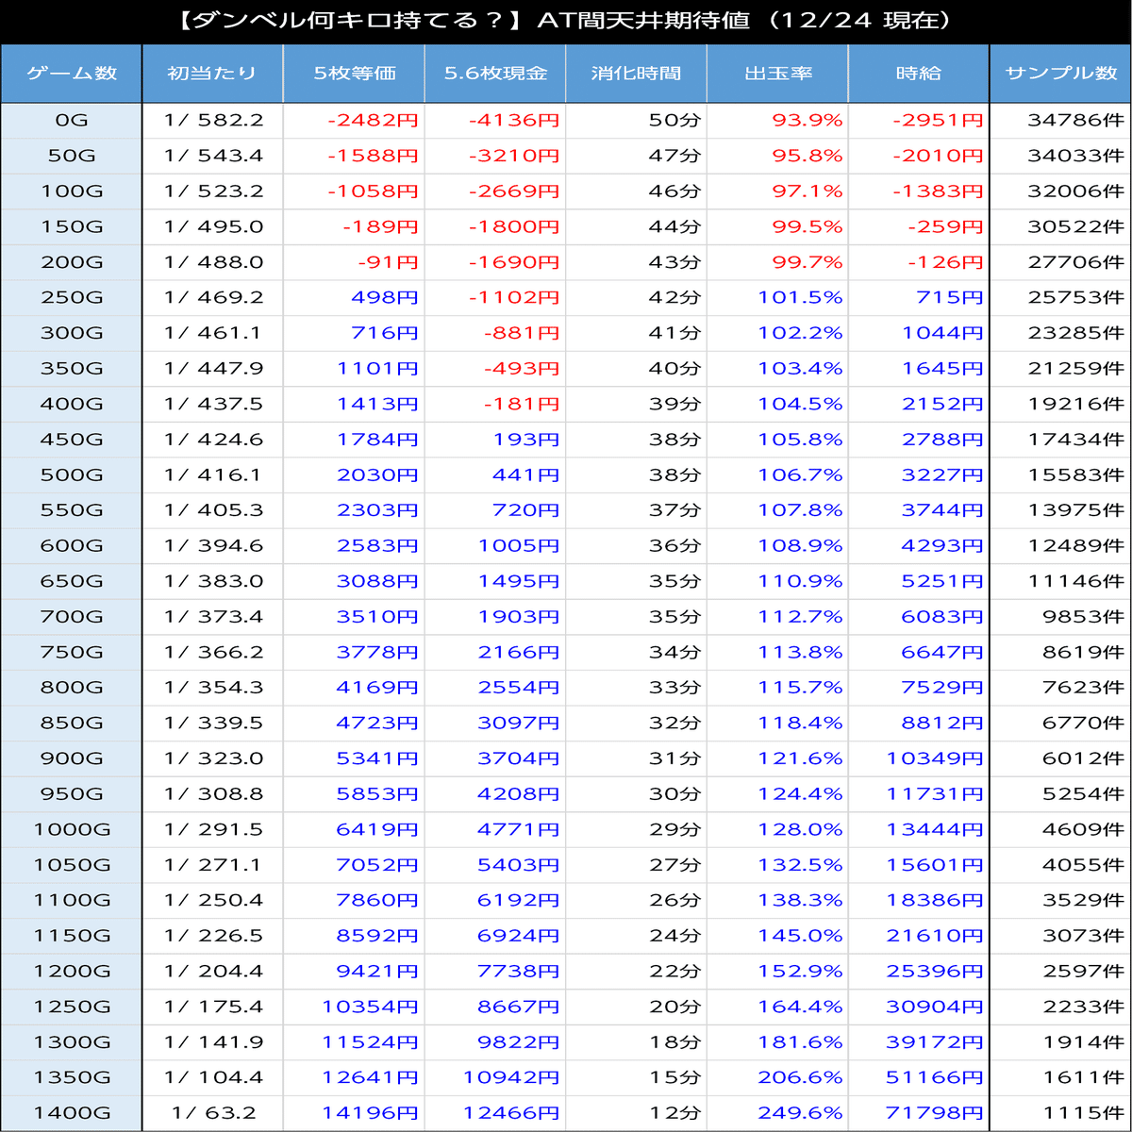Screen dimensions: 1132x1132
Task: Click the 消化時間 column header
Action: 637,74
